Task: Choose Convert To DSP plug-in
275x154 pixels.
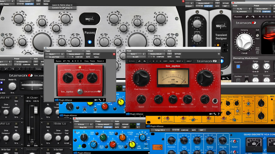Action: coord(62,8)
